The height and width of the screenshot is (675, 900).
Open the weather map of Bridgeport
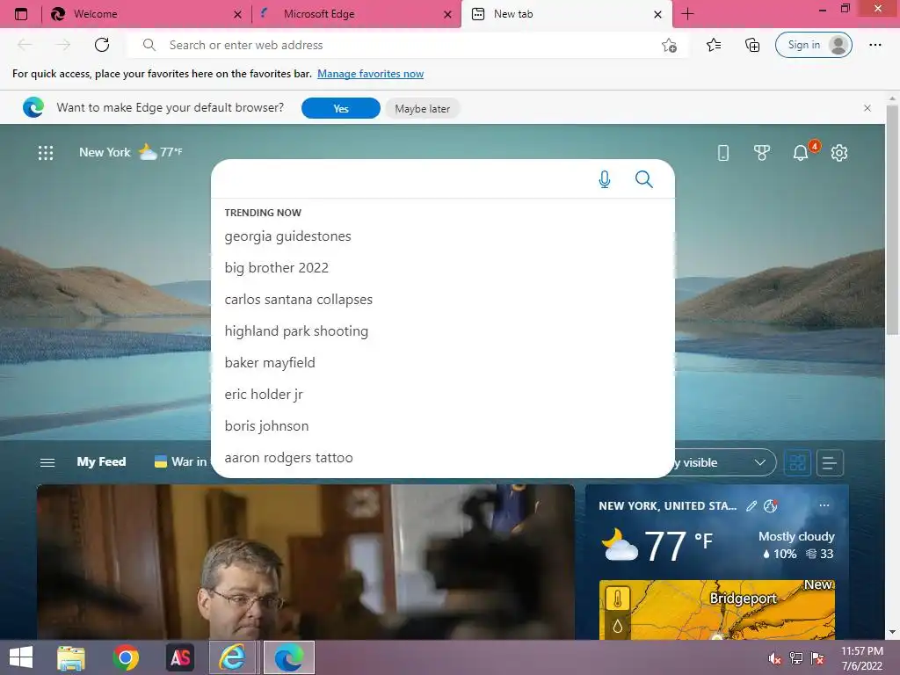pos(717,610)
